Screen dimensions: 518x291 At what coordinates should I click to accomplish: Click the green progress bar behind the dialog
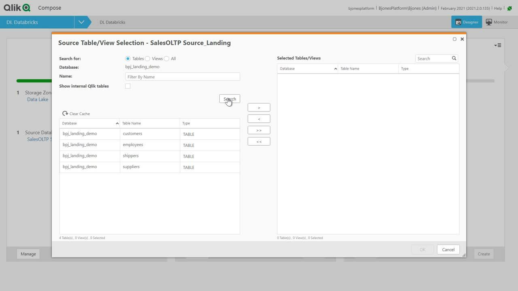pyautogui.click(x=34, y=81)
